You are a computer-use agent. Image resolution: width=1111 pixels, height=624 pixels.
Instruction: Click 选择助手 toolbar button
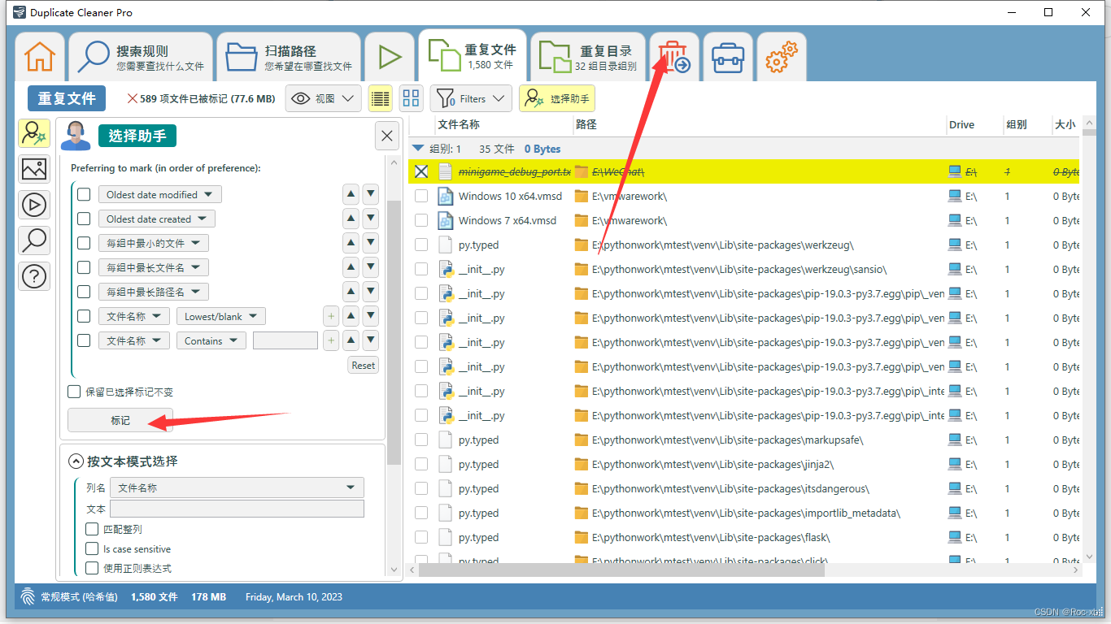pyautogui.click(x=557, y=98)
